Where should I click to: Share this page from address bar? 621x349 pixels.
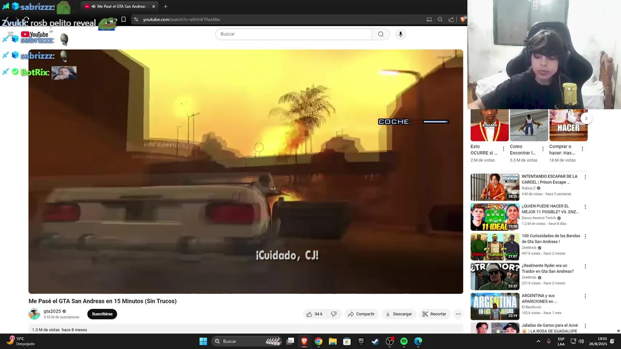pyautogui.click(x=451, y=19)
